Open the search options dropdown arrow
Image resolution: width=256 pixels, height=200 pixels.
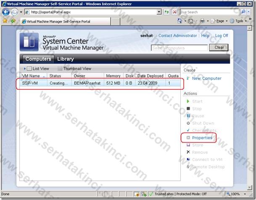248,12
